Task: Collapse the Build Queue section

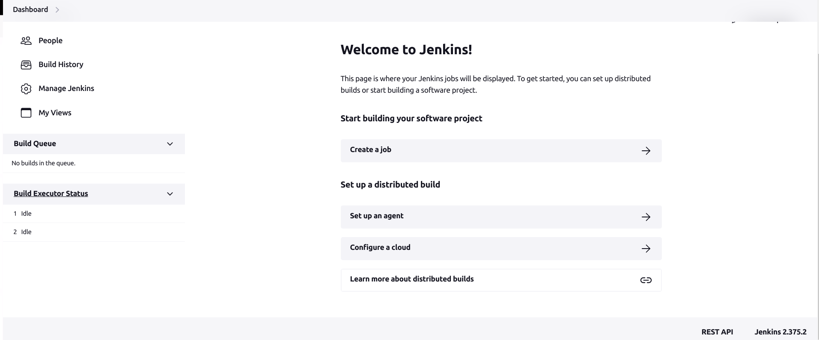Action: [170, 144]
